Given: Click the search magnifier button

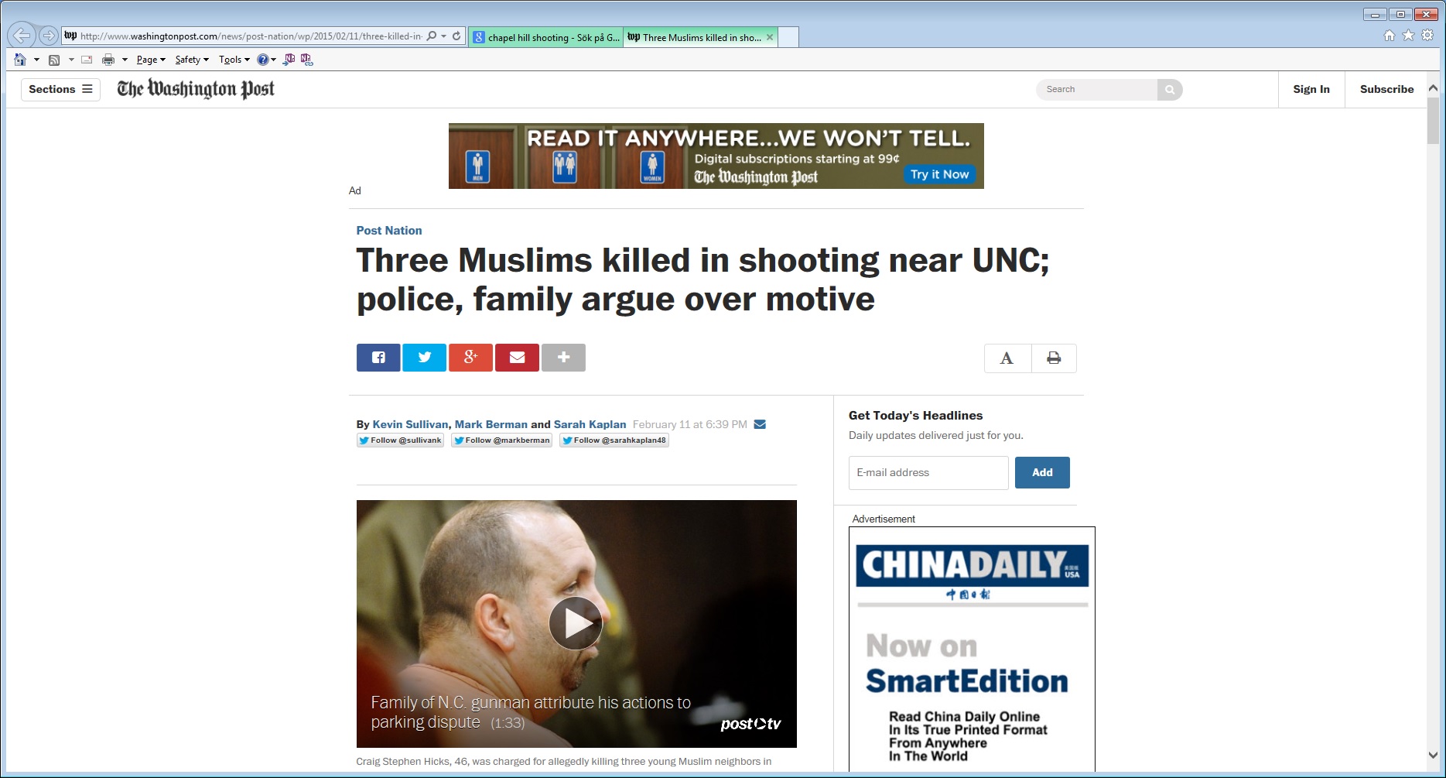Looking at the screenshot, I should coord(1169,90).
